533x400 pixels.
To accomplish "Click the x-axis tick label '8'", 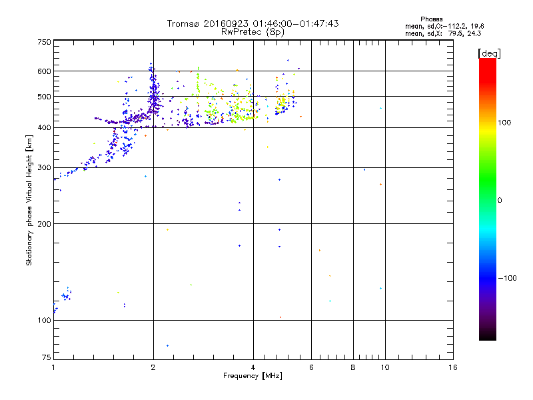I will point(353,367).
